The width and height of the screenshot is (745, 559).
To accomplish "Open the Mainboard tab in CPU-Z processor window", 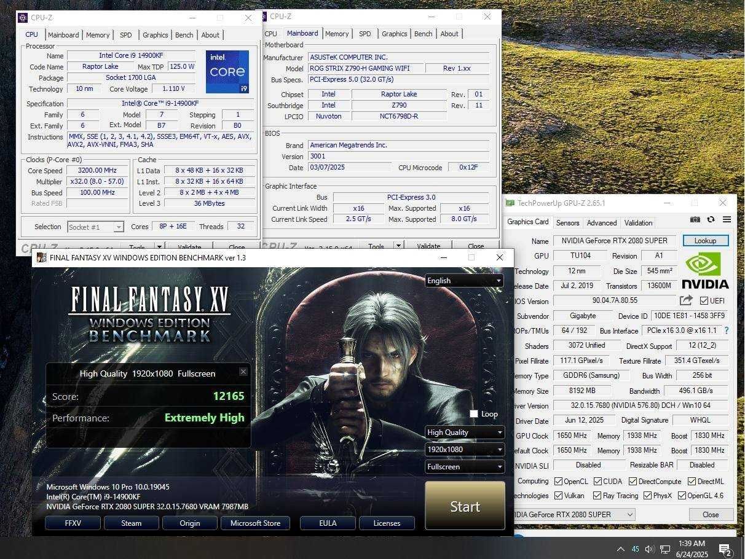I will [63, 35].
